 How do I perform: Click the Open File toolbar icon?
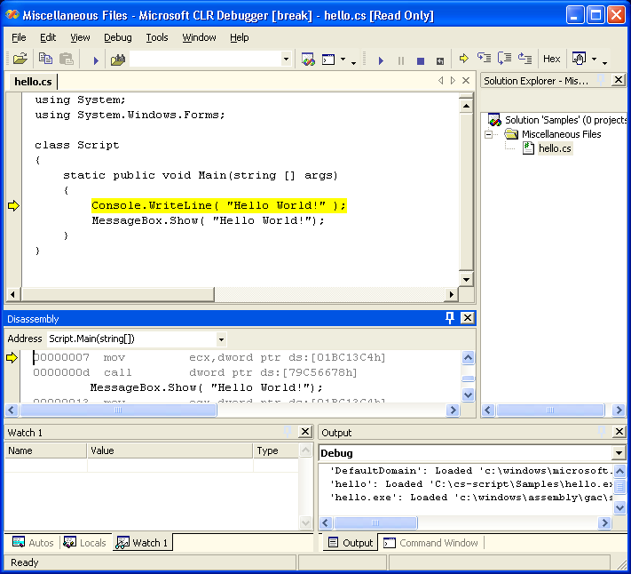click(20, 59)
